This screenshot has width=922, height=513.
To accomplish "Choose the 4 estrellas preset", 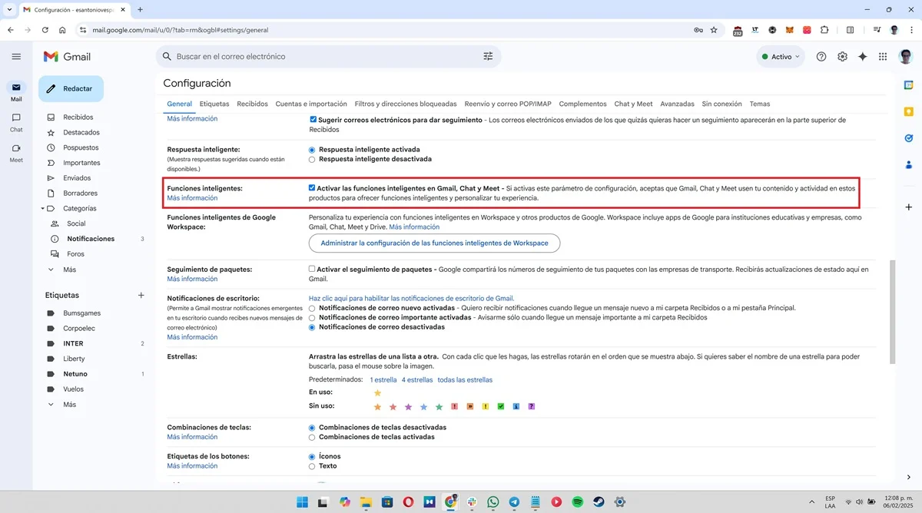I will [417, 380].
